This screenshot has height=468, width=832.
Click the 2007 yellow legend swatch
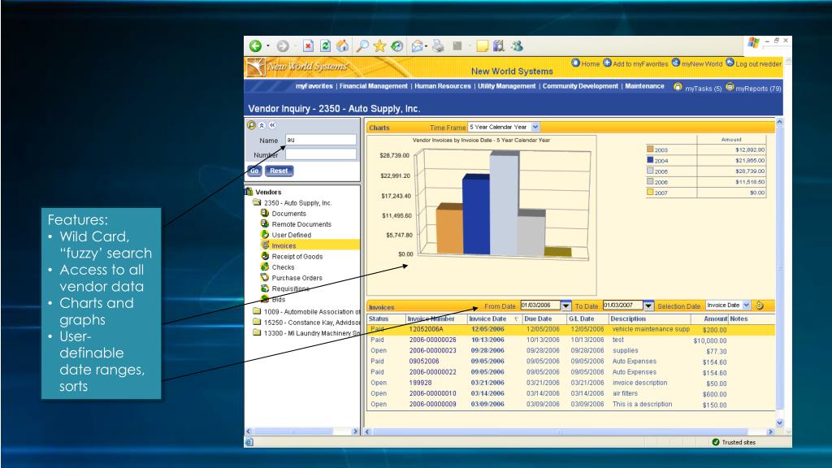pyautogui.click(x=650, y=192)
